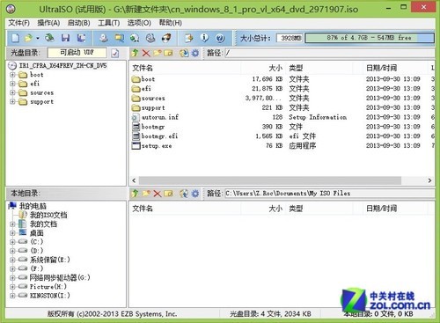The height and width of the screenshot is (323, 440).
Task: Click Rename icon in disc pane toolbar
Action: [x=168, y=53]
